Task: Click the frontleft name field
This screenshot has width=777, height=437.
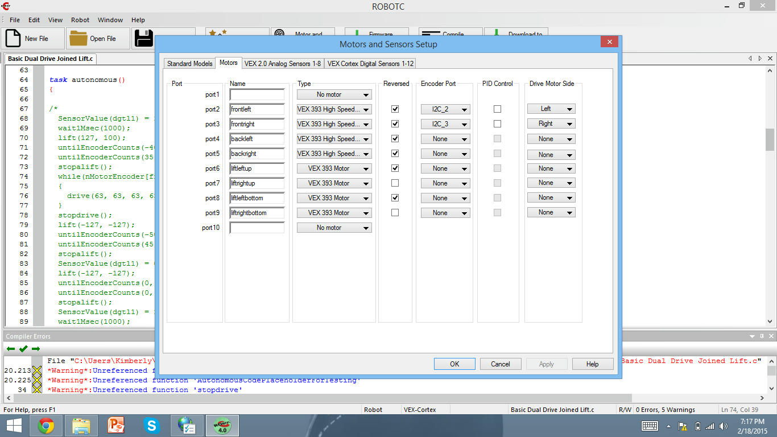Action: pyautogui.click(x=257, y=109)
